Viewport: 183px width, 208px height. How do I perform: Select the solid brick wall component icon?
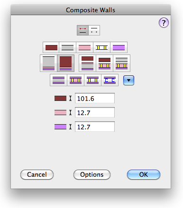tap(51, 47)
